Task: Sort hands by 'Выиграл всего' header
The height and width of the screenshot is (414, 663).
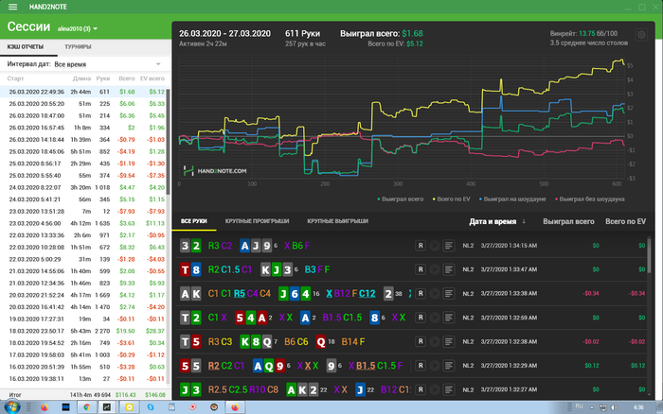Action: coord(568,221)
